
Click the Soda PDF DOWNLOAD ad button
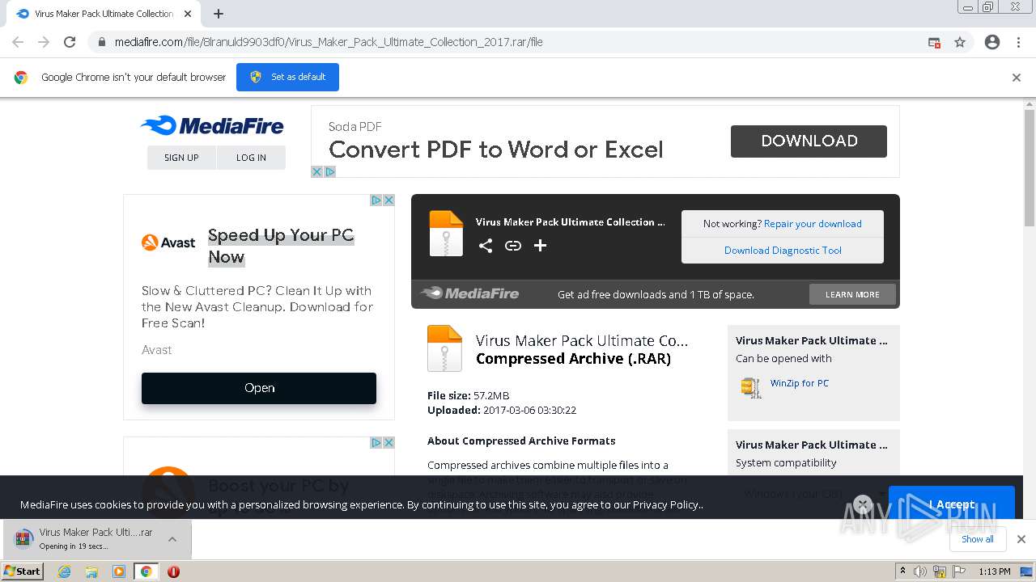coord(809,141)
